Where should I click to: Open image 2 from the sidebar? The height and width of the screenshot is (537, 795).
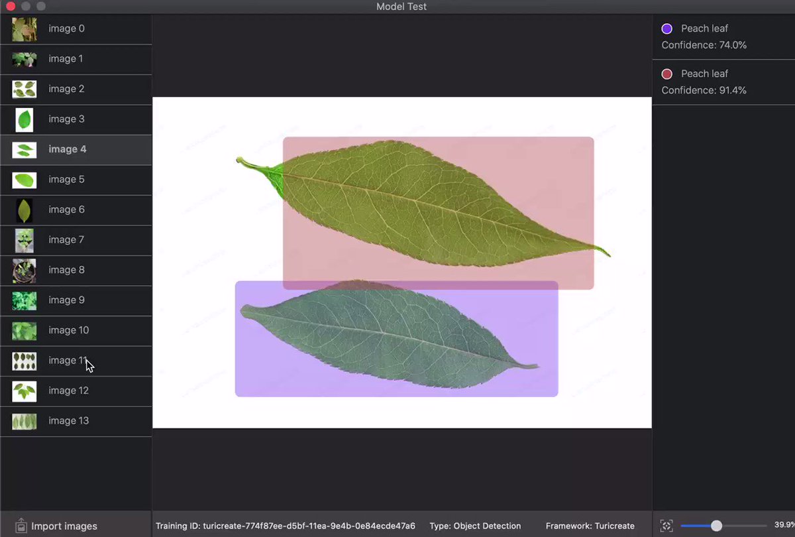click(x=76, y=89)
